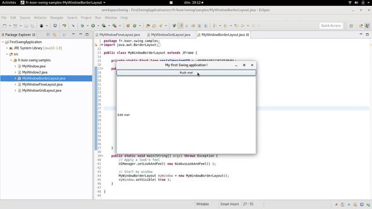Click the Search flashlight toolbar icon

[x=160, y=26]
